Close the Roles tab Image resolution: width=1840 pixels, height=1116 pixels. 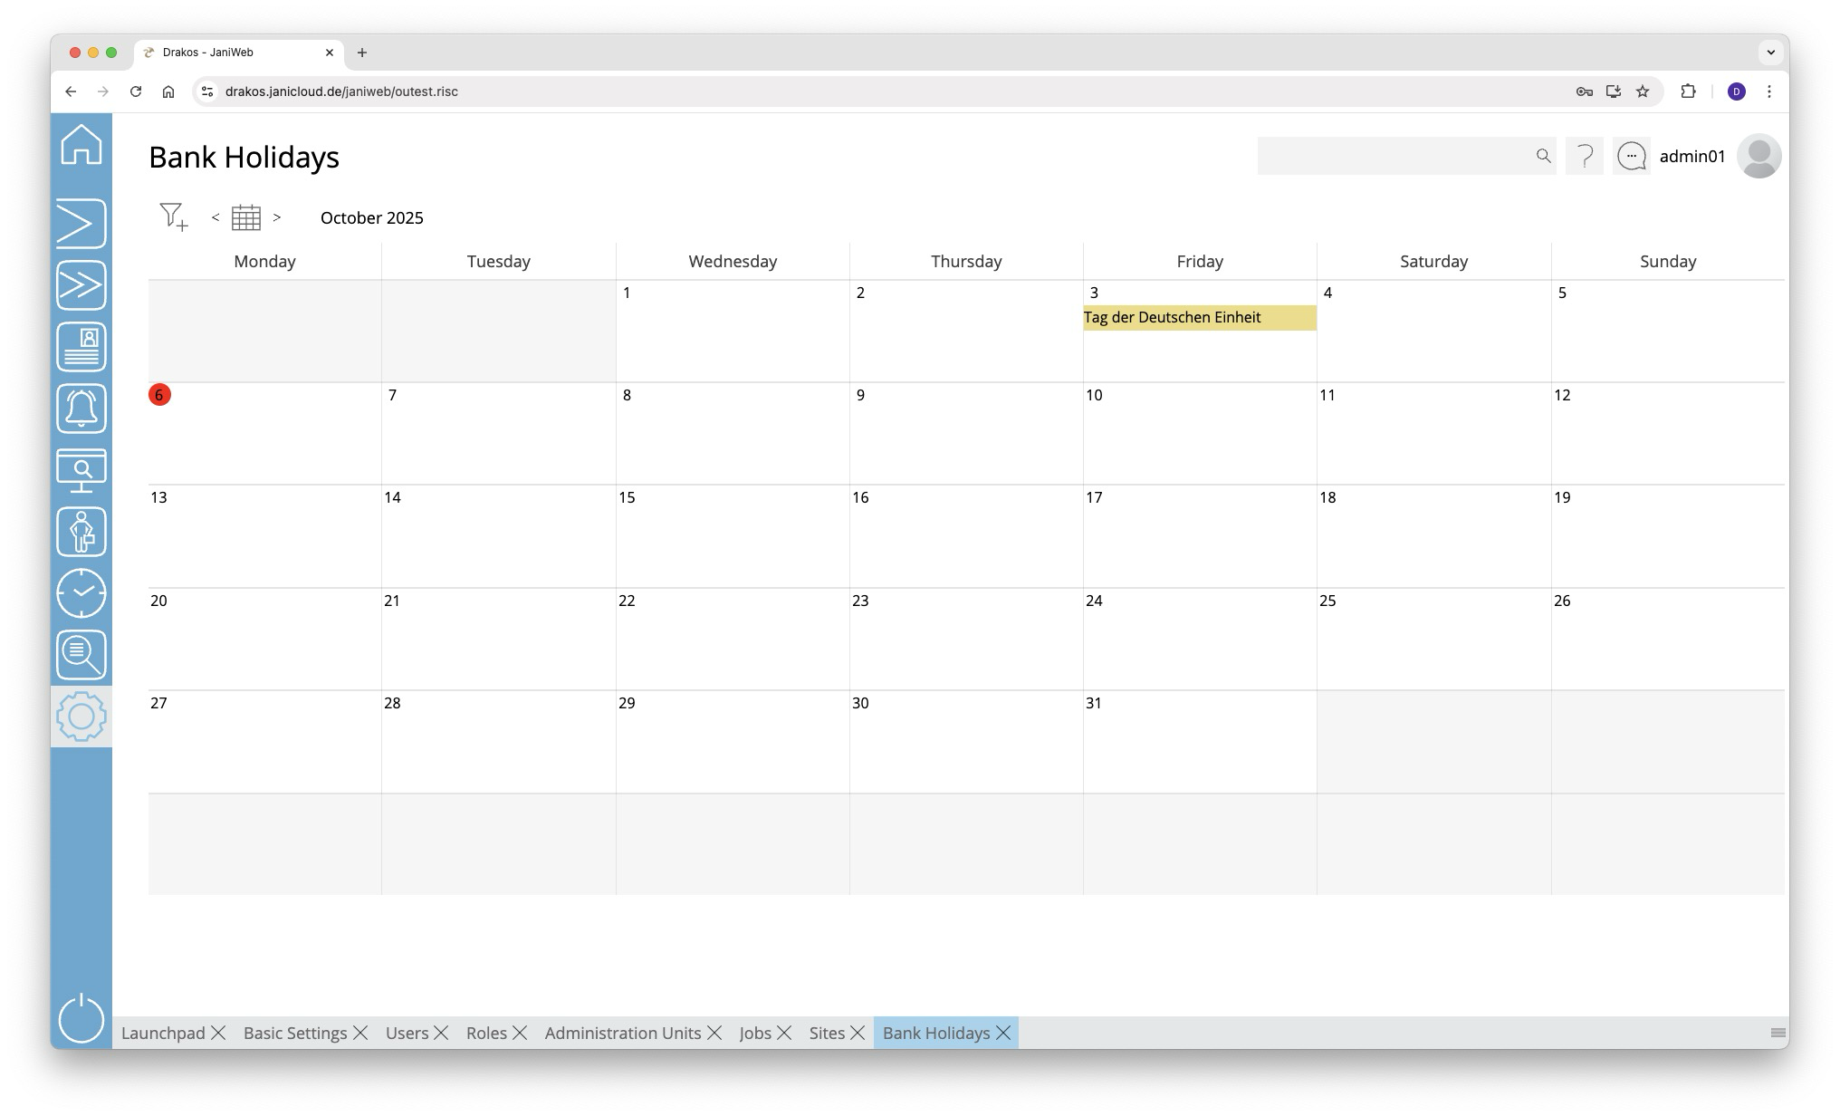pos(520,1033)
